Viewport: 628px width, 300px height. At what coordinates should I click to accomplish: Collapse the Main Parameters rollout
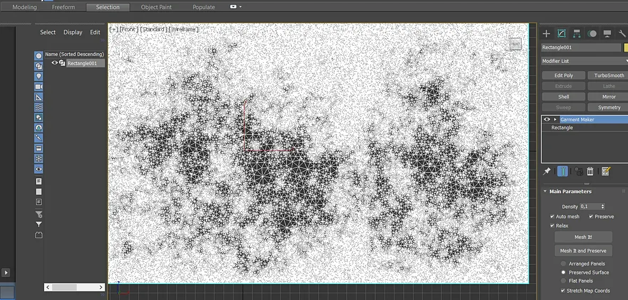pos(545,191)
